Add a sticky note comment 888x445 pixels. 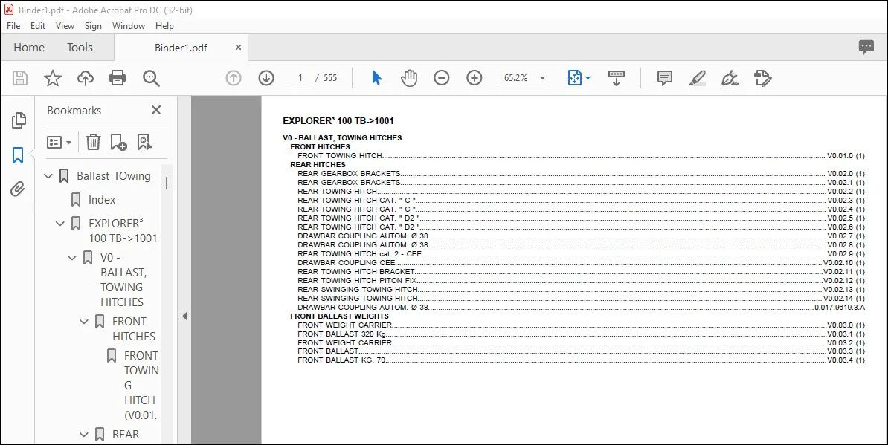[x=665, y=78]
